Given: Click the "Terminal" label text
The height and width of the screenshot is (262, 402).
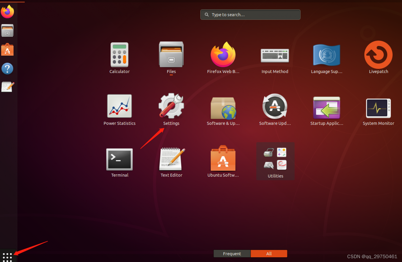Looking at the screenshot, I should click(120, 175).
